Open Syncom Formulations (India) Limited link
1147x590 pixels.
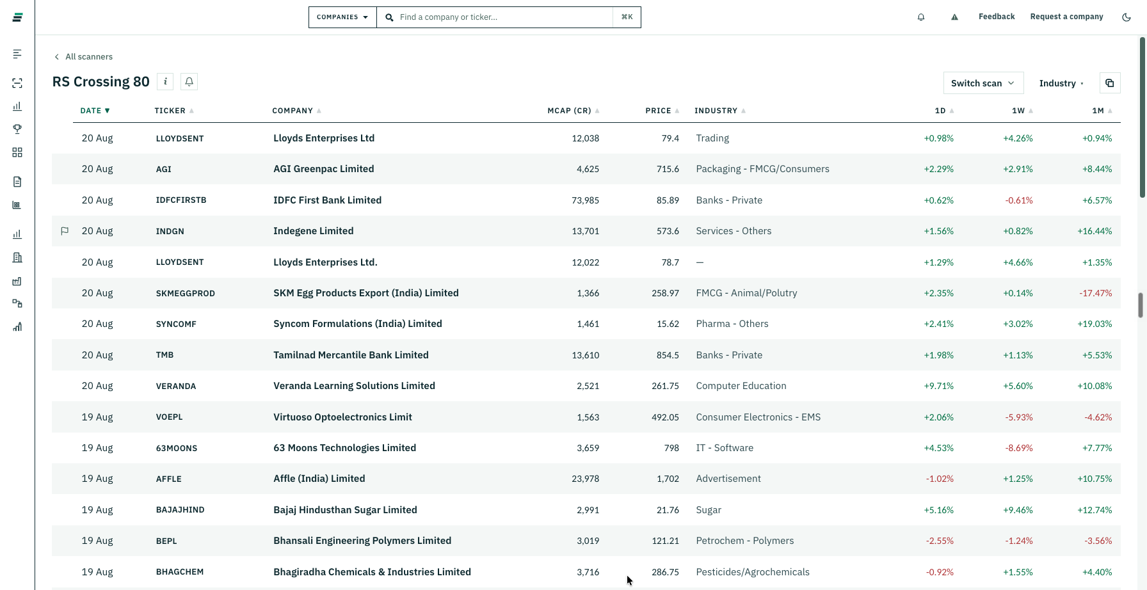358,324
